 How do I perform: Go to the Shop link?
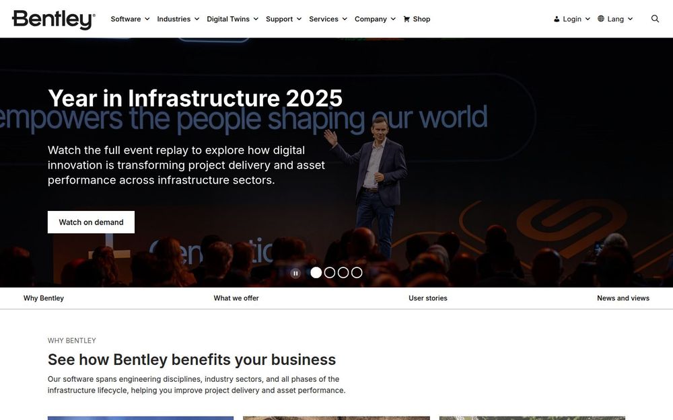(421, 19)
